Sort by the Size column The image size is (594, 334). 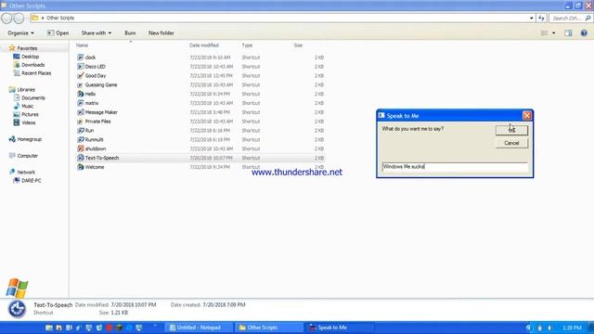point(298,45)
